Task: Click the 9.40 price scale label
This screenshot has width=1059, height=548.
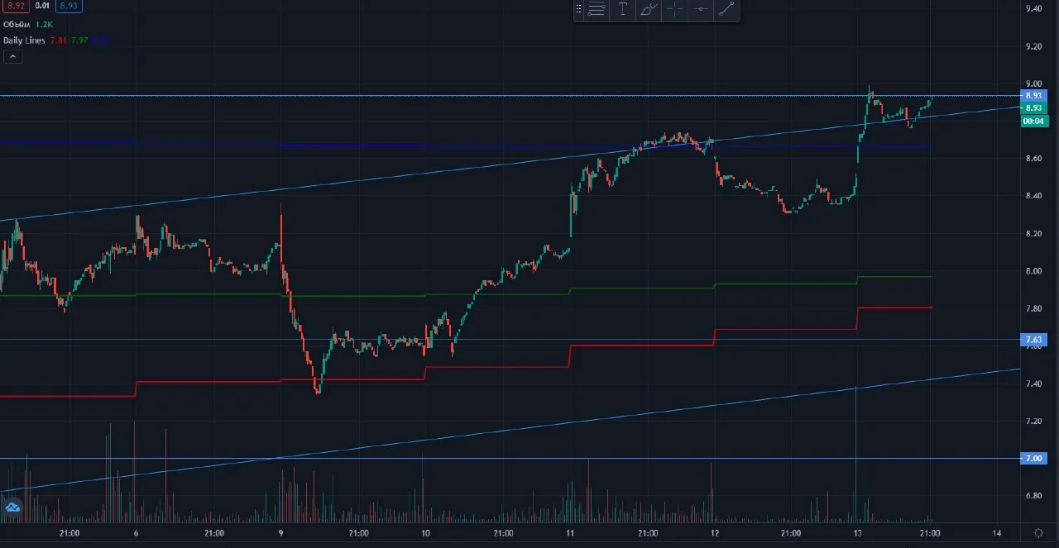Action: click(x=1033, y=8)
